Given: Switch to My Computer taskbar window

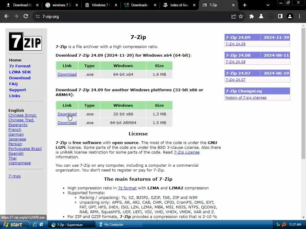Looking at the screenshot, I should click(119, 225).
